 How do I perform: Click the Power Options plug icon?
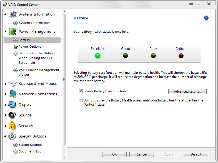(x=16, y=47)
